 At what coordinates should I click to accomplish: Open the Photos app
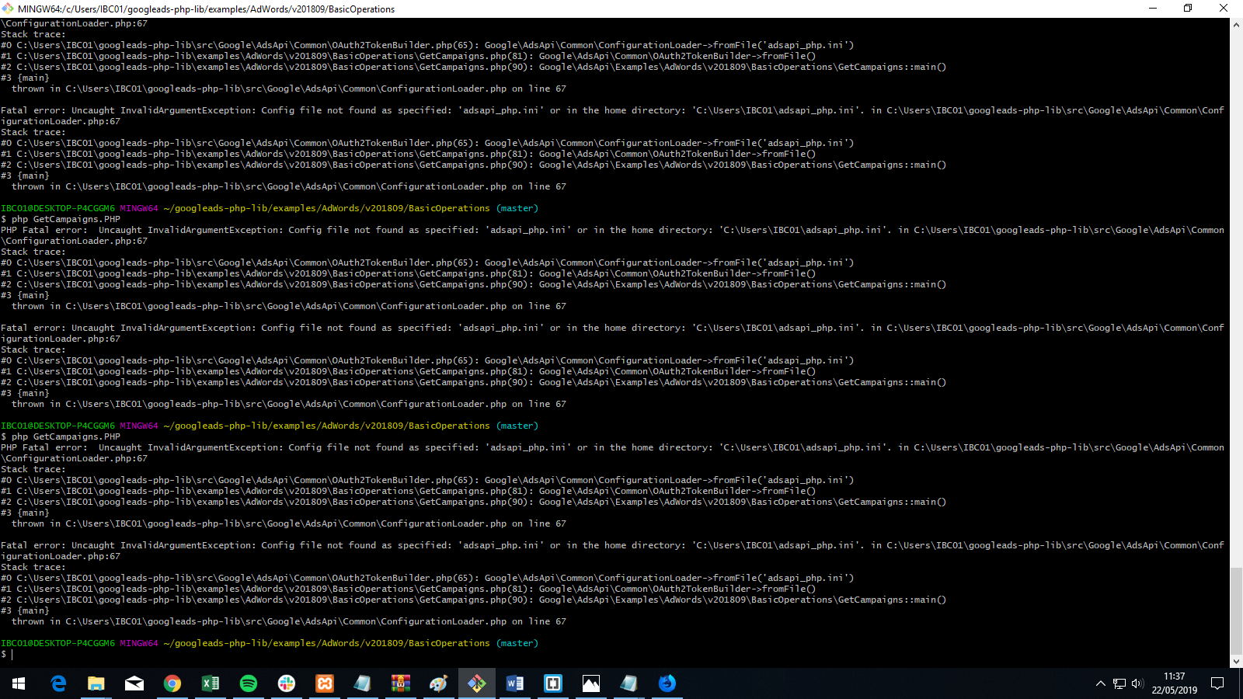590,683
